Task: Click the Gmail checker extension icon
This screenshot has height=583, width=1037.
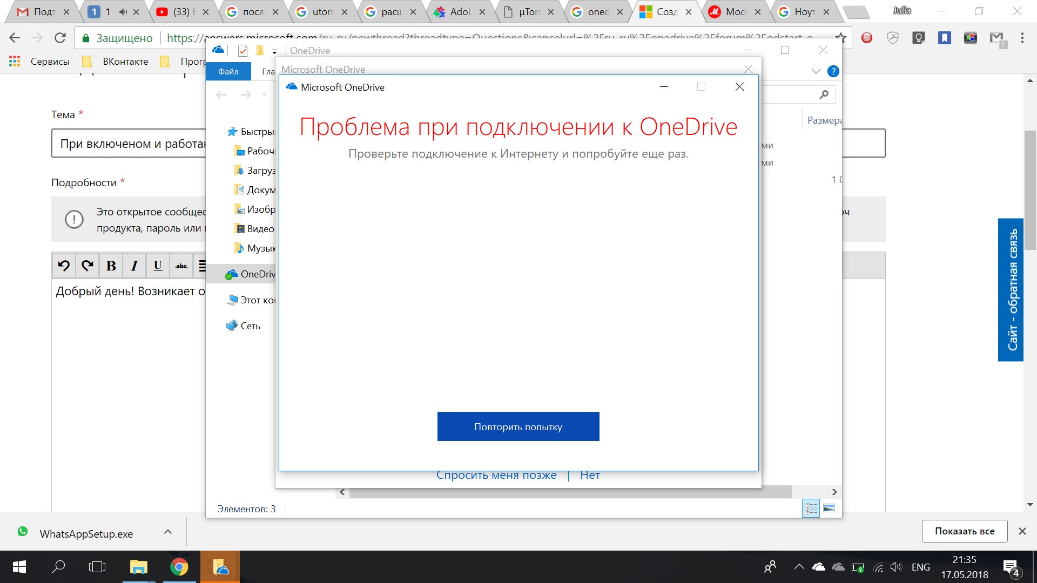Action: click(x=997, y=39)
